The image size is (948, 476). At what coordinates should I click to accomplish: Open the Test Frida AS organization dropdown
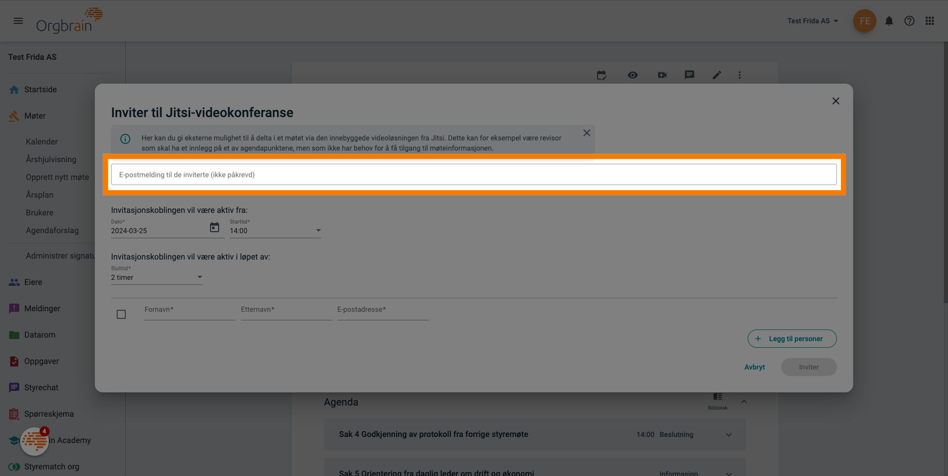click(x=813, y=21)
